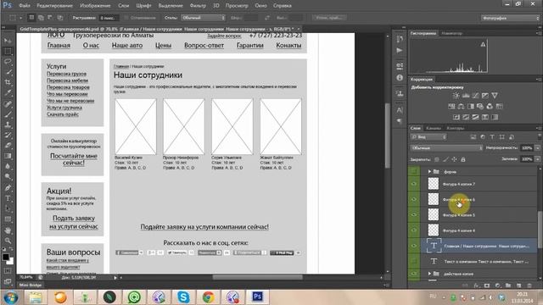Open opacity slider arrow
This screenshot has height=305, width=543.
537,148
